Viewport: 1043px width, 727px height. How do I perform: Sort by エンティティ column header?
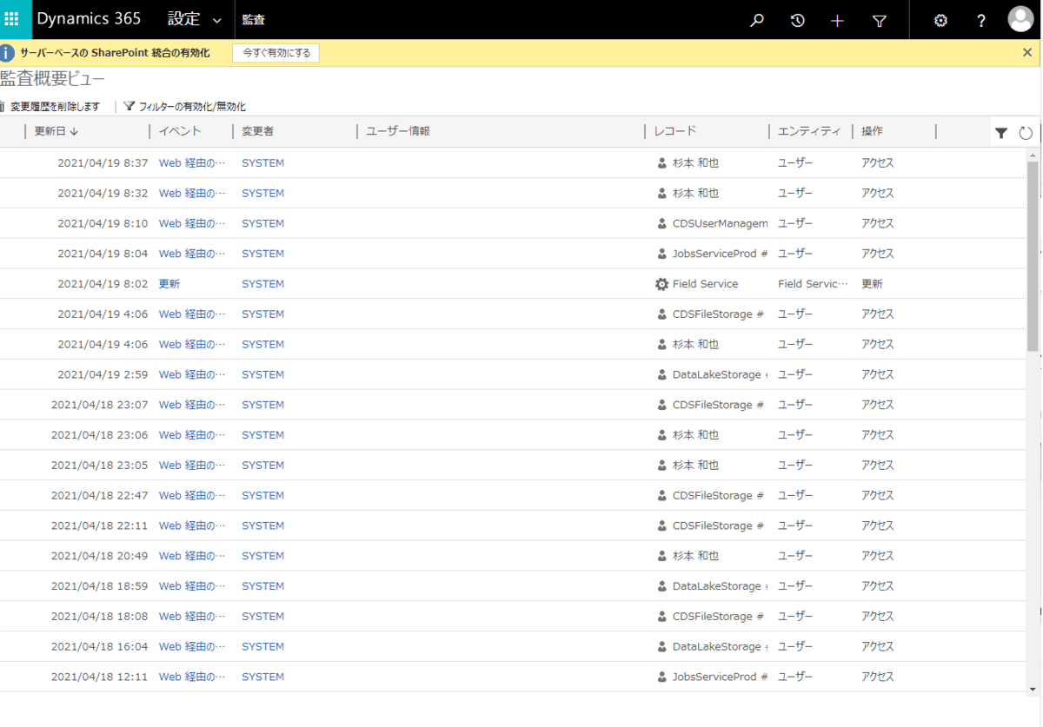[808, 131]
